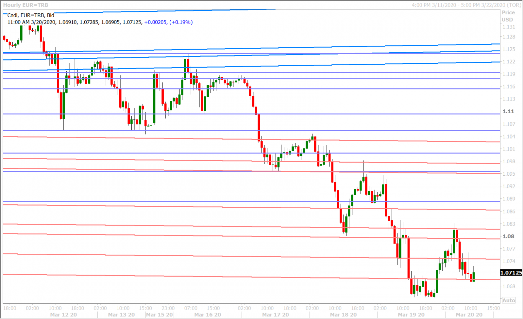Image resolution: width=523 pixels, height=319 pixels.
Task: Click the "Mar 19 20" date label
Action: [x=411, y=315]
